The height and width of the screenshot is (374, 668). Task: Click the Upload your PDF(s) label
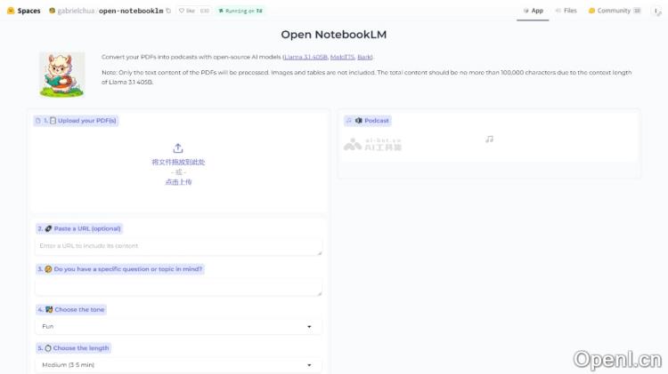coord(76,121)
